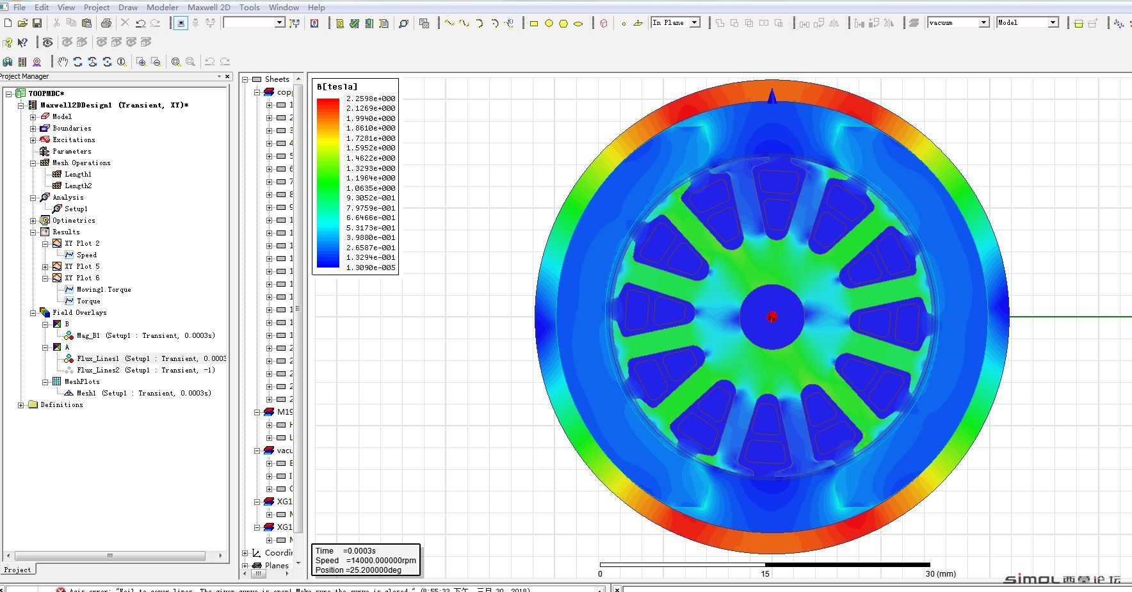Expand the Optimetrics tree node
This screenshot has width=1132, height=592.
pos(33,220)
